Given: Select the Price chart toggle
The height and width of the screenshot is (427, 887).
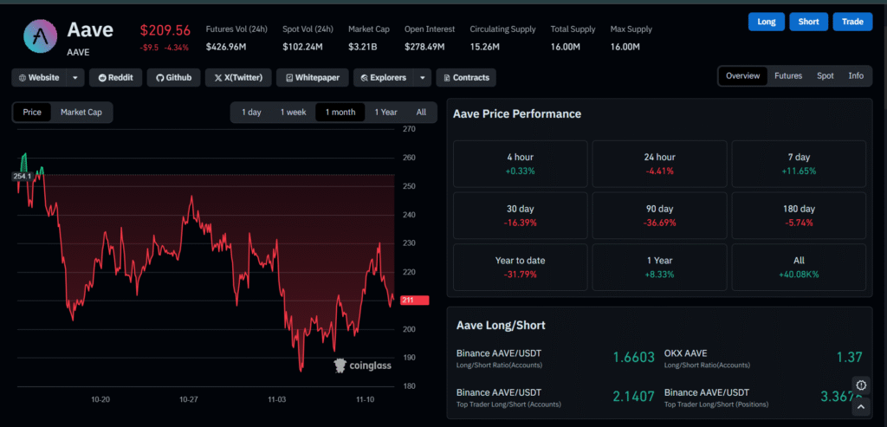Looking at the screenshot, I should click(x=32, y=112).
